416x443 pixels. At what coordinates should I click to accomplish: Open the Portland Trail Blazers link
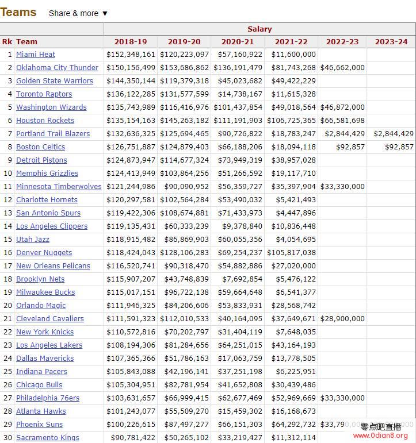pyautogui.click(x=53, y=134)
